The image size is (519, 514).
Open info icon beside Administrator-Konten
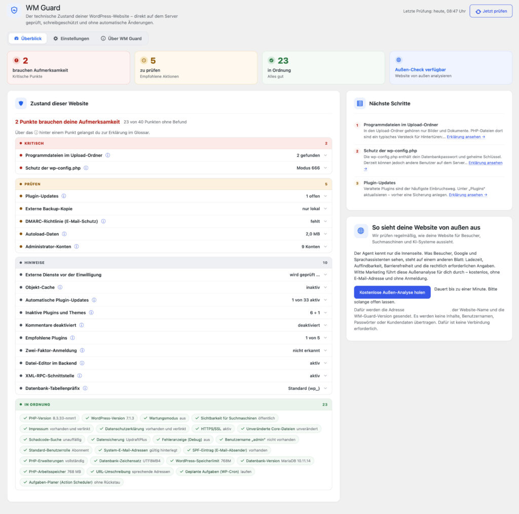(77, 247)
